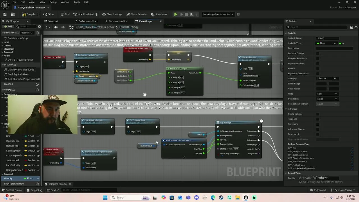Enable Expose on Spawn checkbox
The width and height of the screenshot is (359, 202).
[317, 63]
